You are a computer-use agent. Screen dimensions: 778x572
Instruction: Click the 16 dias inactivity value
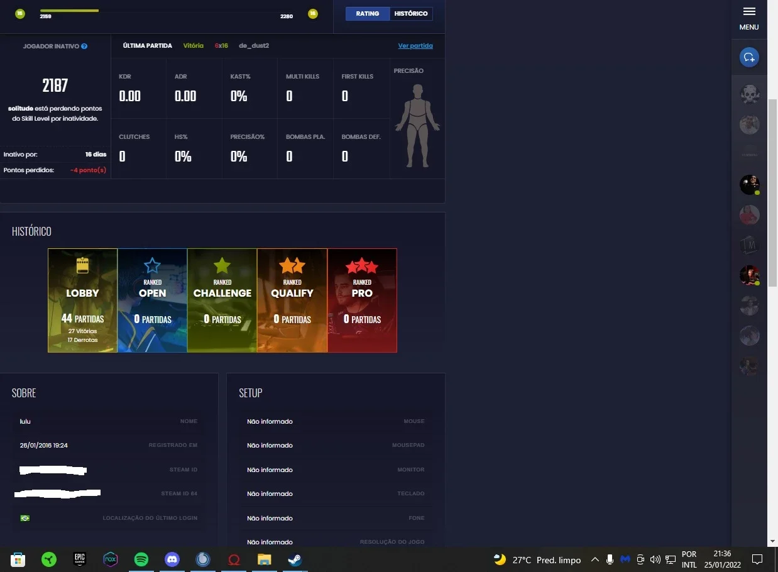click(x=96, y=154)
